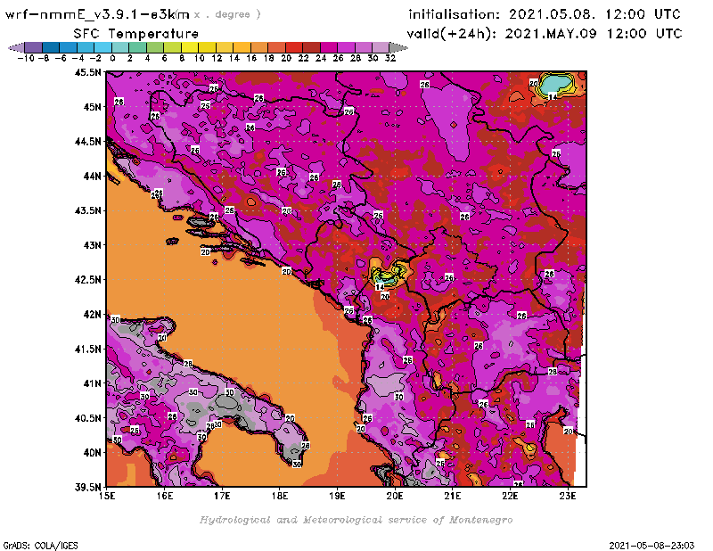Image resolution: width=713 pixels, height=551 pixels.
Task: Click the '32' value under the legend
Action: (x=390, y=58)
